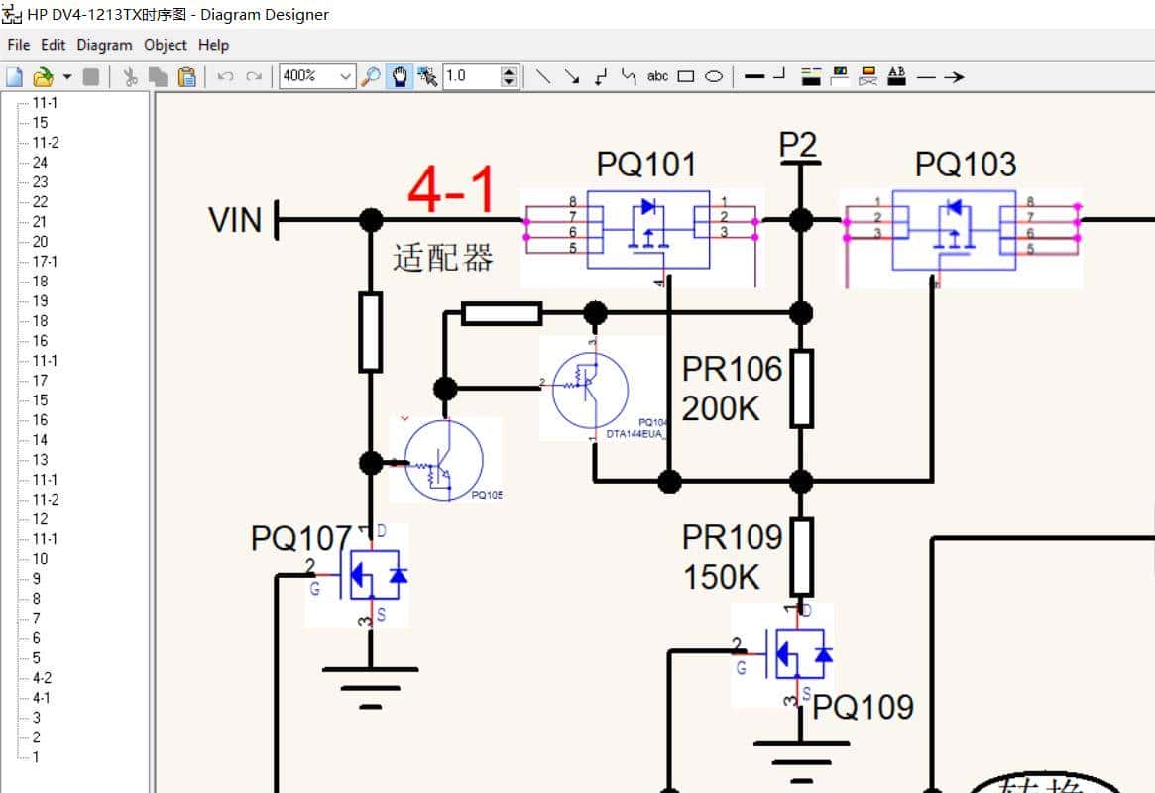The height and width of the screenshot is (793, 1155).
Task: Create a new diagram with the blank page icon
Action: (15, 76)
